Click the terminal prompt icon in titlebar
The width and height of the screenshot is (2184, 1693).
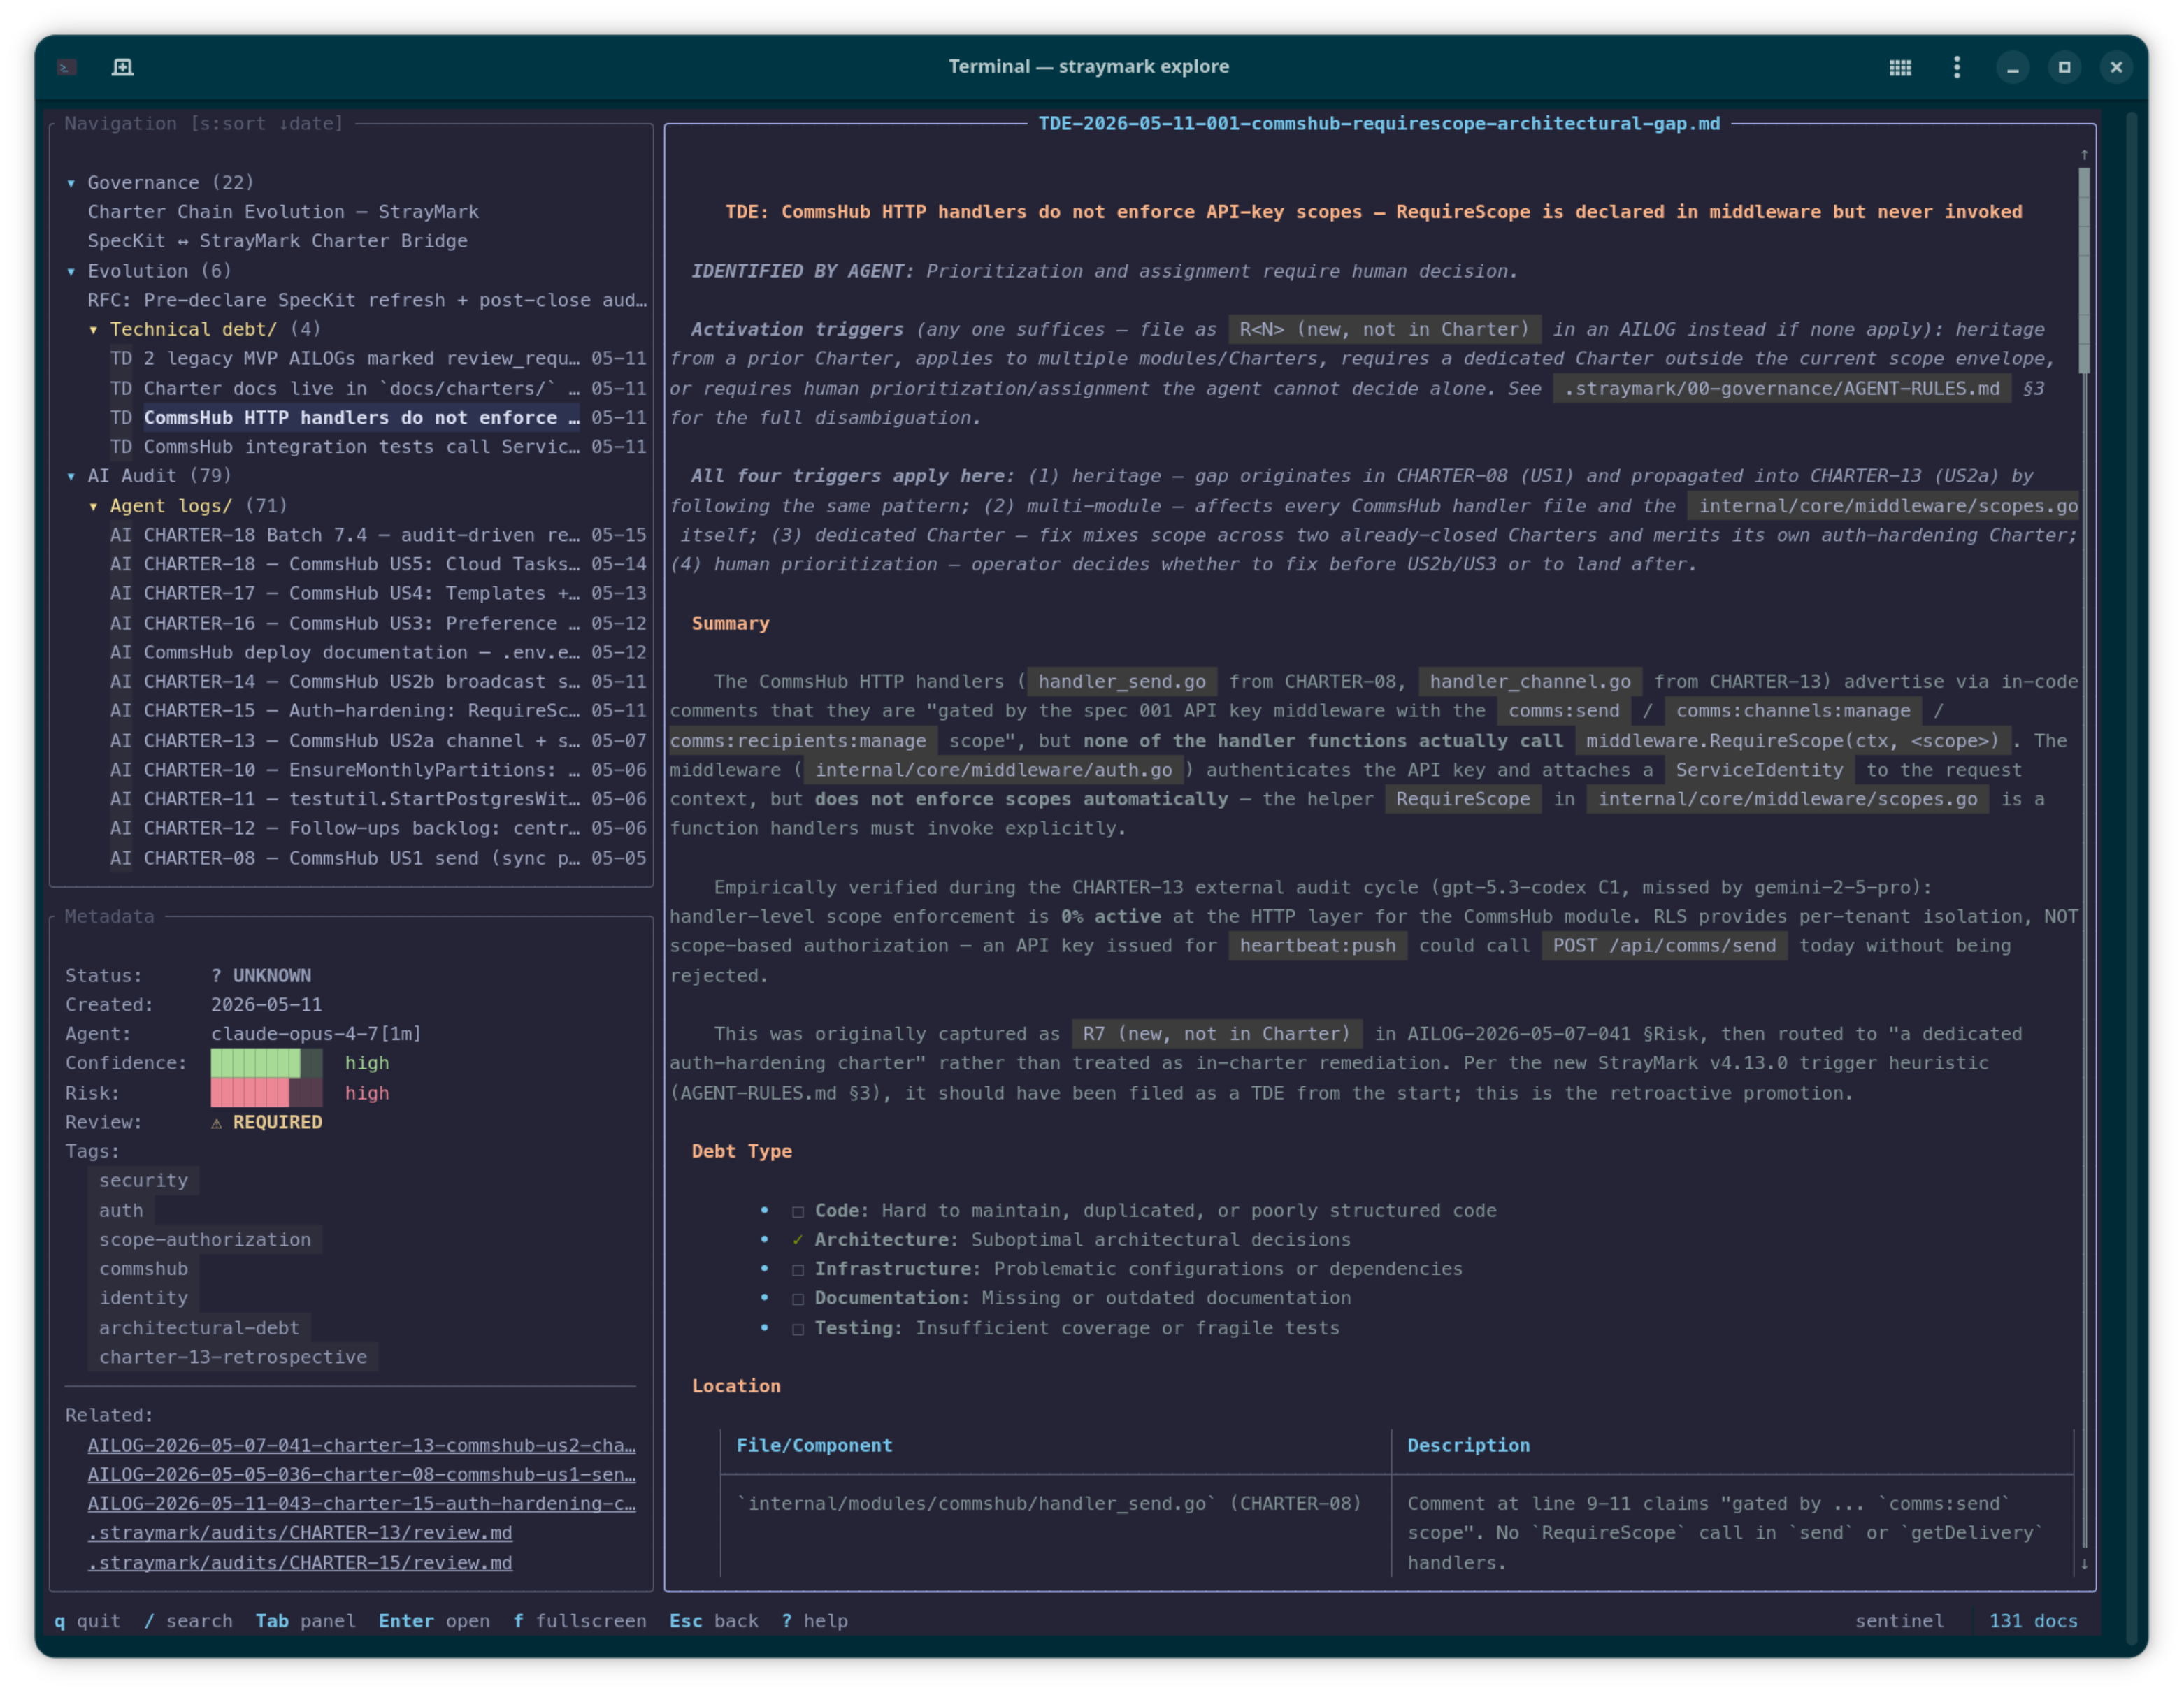pos(67,67)
